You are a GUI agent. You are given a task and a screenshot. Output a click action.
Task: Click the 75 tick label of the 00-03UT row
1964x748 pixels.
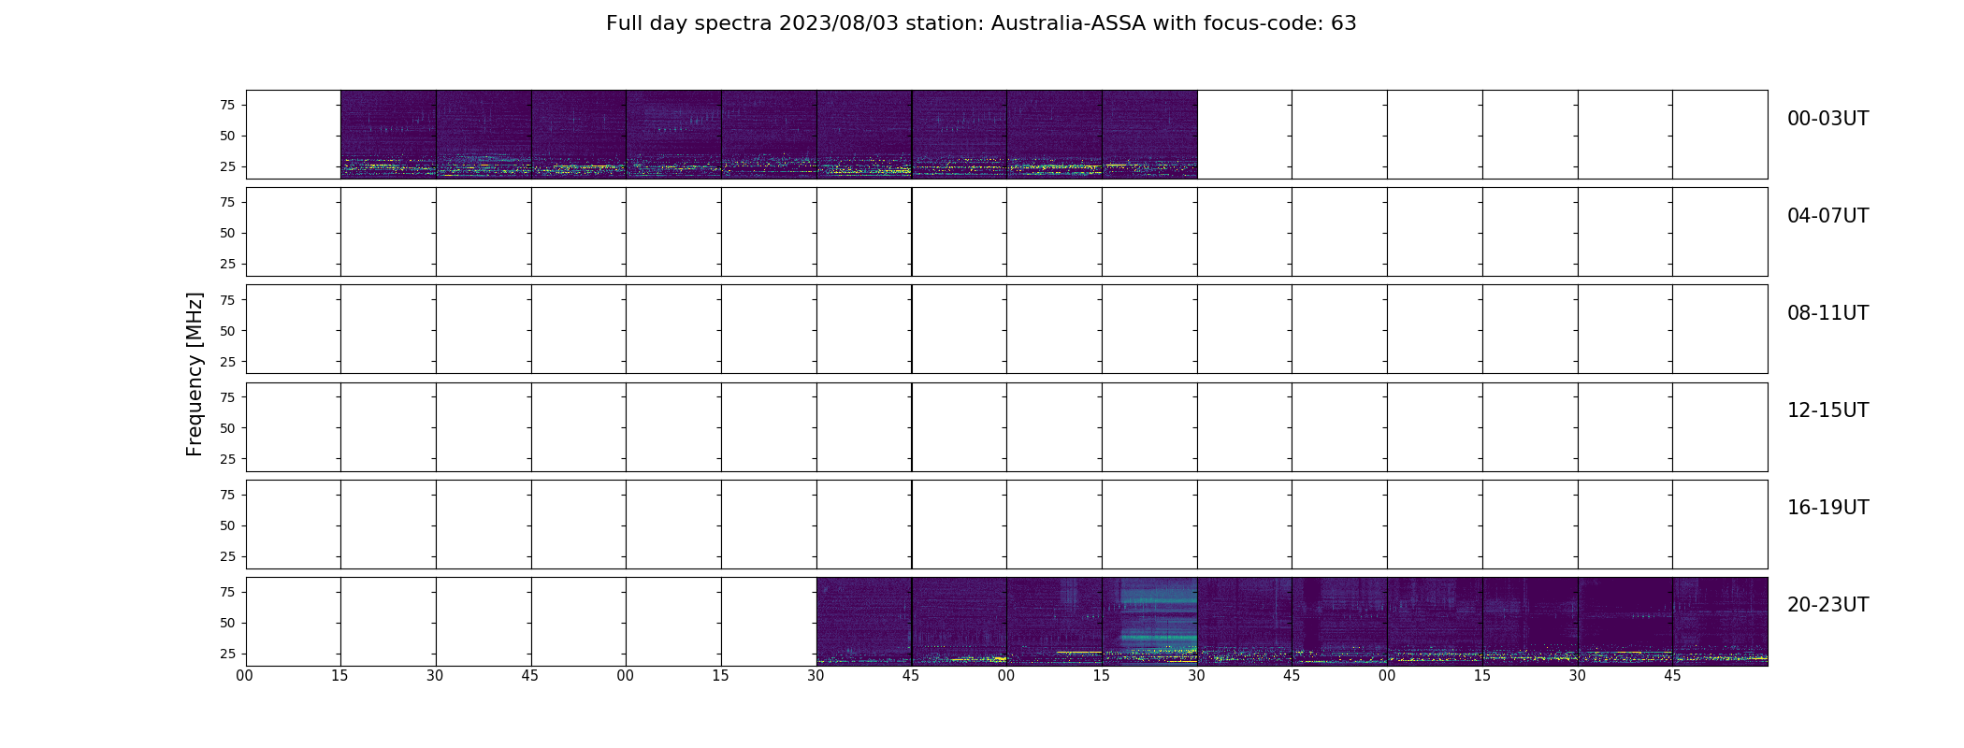tap(227, 105)
